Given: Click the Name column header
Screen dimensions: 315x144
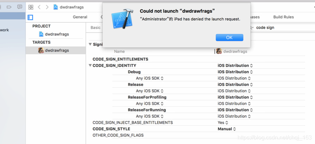Looking at the screenshot, I should [x=119, y=51].
